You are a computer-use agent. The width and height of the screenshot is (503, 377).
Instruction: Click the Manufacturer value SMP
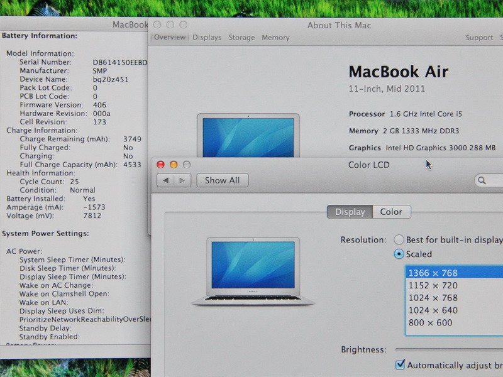(100, 71)
